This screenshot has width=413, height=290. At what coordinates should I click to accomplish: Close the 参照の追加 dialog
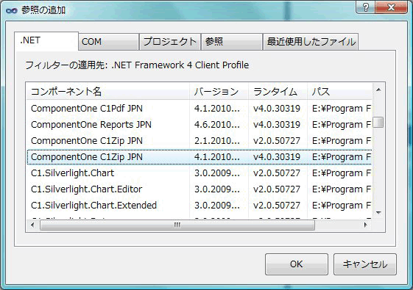[x=391, y=7]
